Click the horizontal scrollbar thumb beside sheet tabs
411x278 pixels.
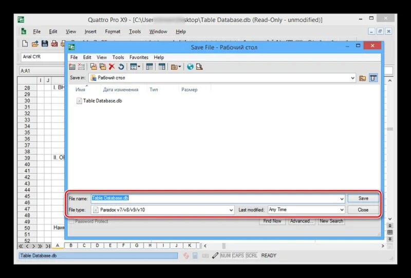point(224,246)
